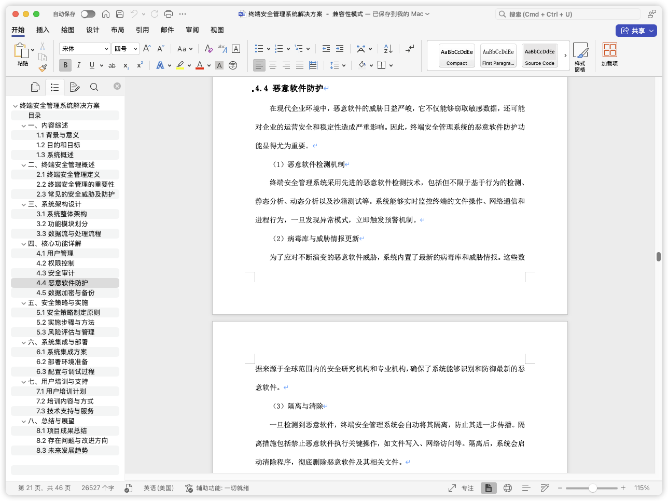Apply text highlight color

click(x=180, y=65)
